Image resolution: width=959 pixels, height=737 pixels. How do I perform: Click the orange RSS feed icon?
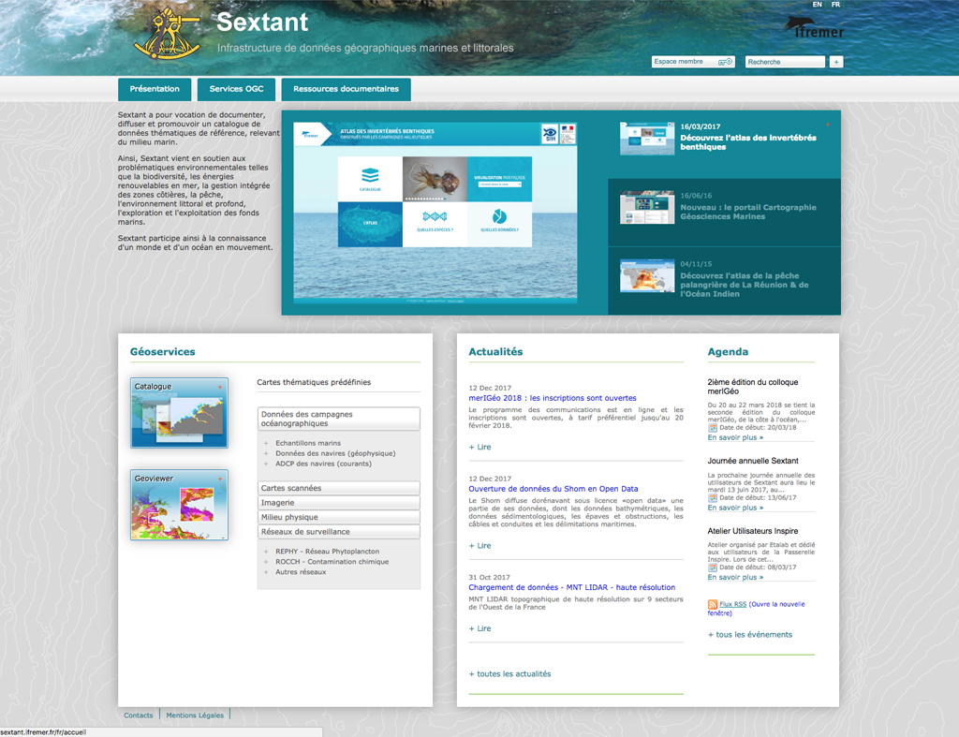point(713,605)
